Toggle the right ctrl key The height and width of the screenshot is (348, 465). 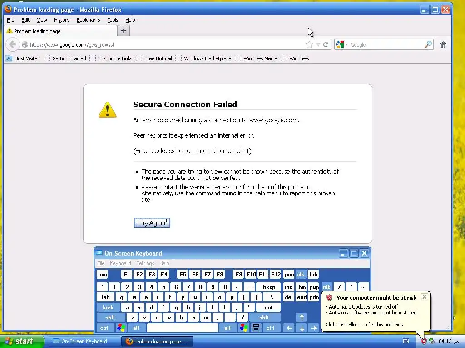click(x=271, y=328)
